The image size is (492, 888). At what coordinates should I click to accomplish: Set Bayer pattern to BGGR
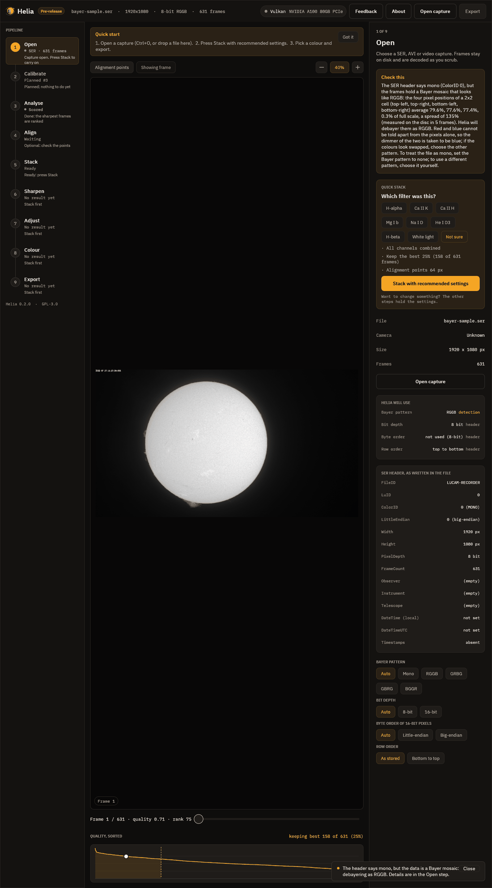click(x=411, y=689)
